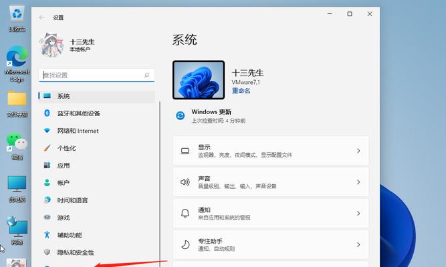Open 隐私和安全性 settings

click(x=97, y=252)
